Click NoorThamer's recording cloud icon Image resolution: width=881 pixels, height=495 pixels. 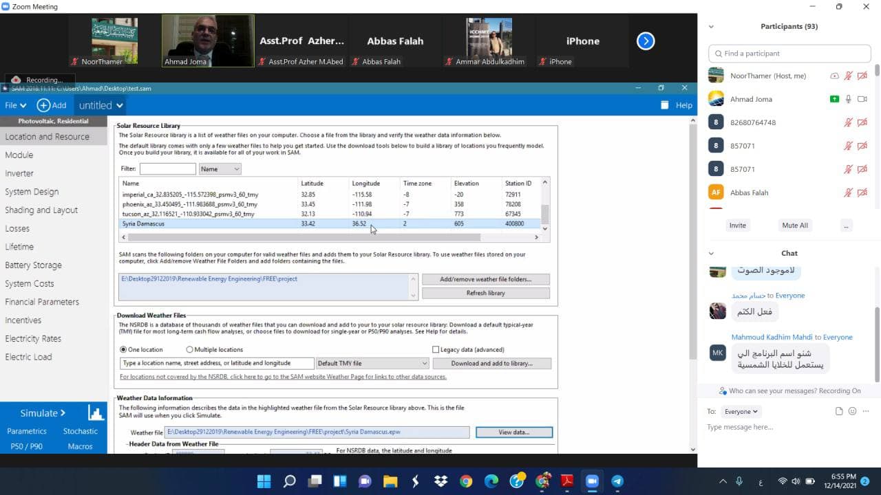pyautogui.click(x=834, y=76)
